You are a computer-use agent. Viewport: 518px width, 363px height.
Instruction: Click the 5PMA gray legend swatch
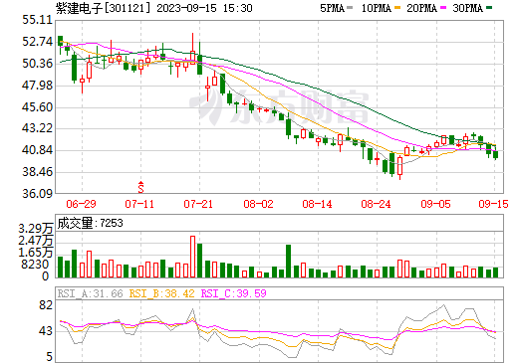point(350,8)
